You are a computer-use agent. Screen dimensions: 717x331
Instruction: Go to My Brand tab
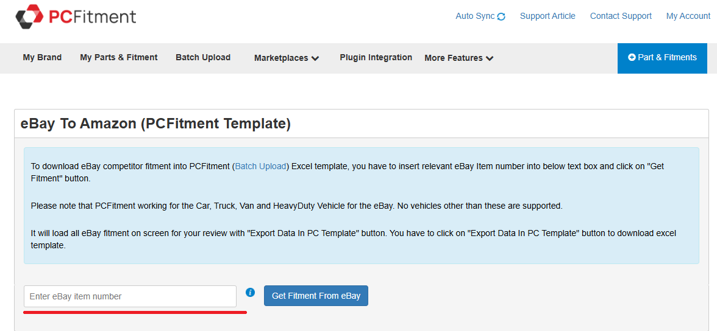point(42,58)
